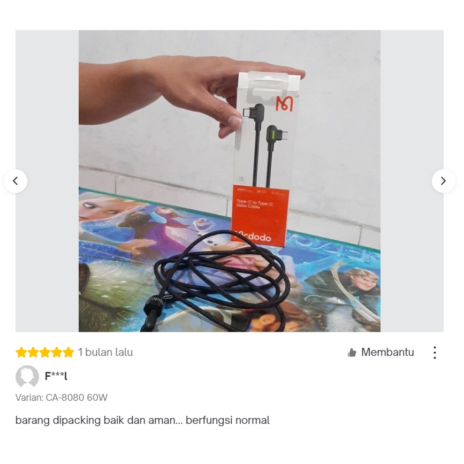Click the gray margin right of the photo
The width and height of the screenshot is (464, 464).
click(x=412, y=181)
